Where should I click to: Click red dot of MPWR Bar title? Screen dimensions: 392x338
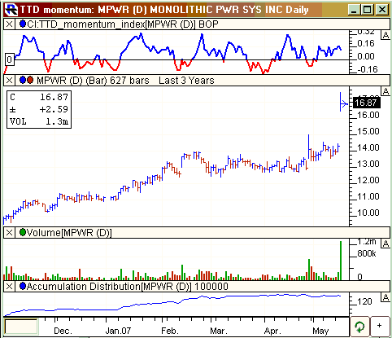click(x=30, y=81)
